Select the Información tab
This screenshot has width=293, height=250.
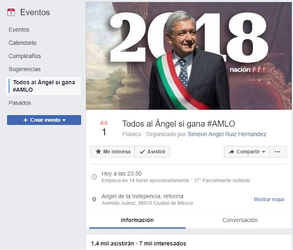click(137, 220)
